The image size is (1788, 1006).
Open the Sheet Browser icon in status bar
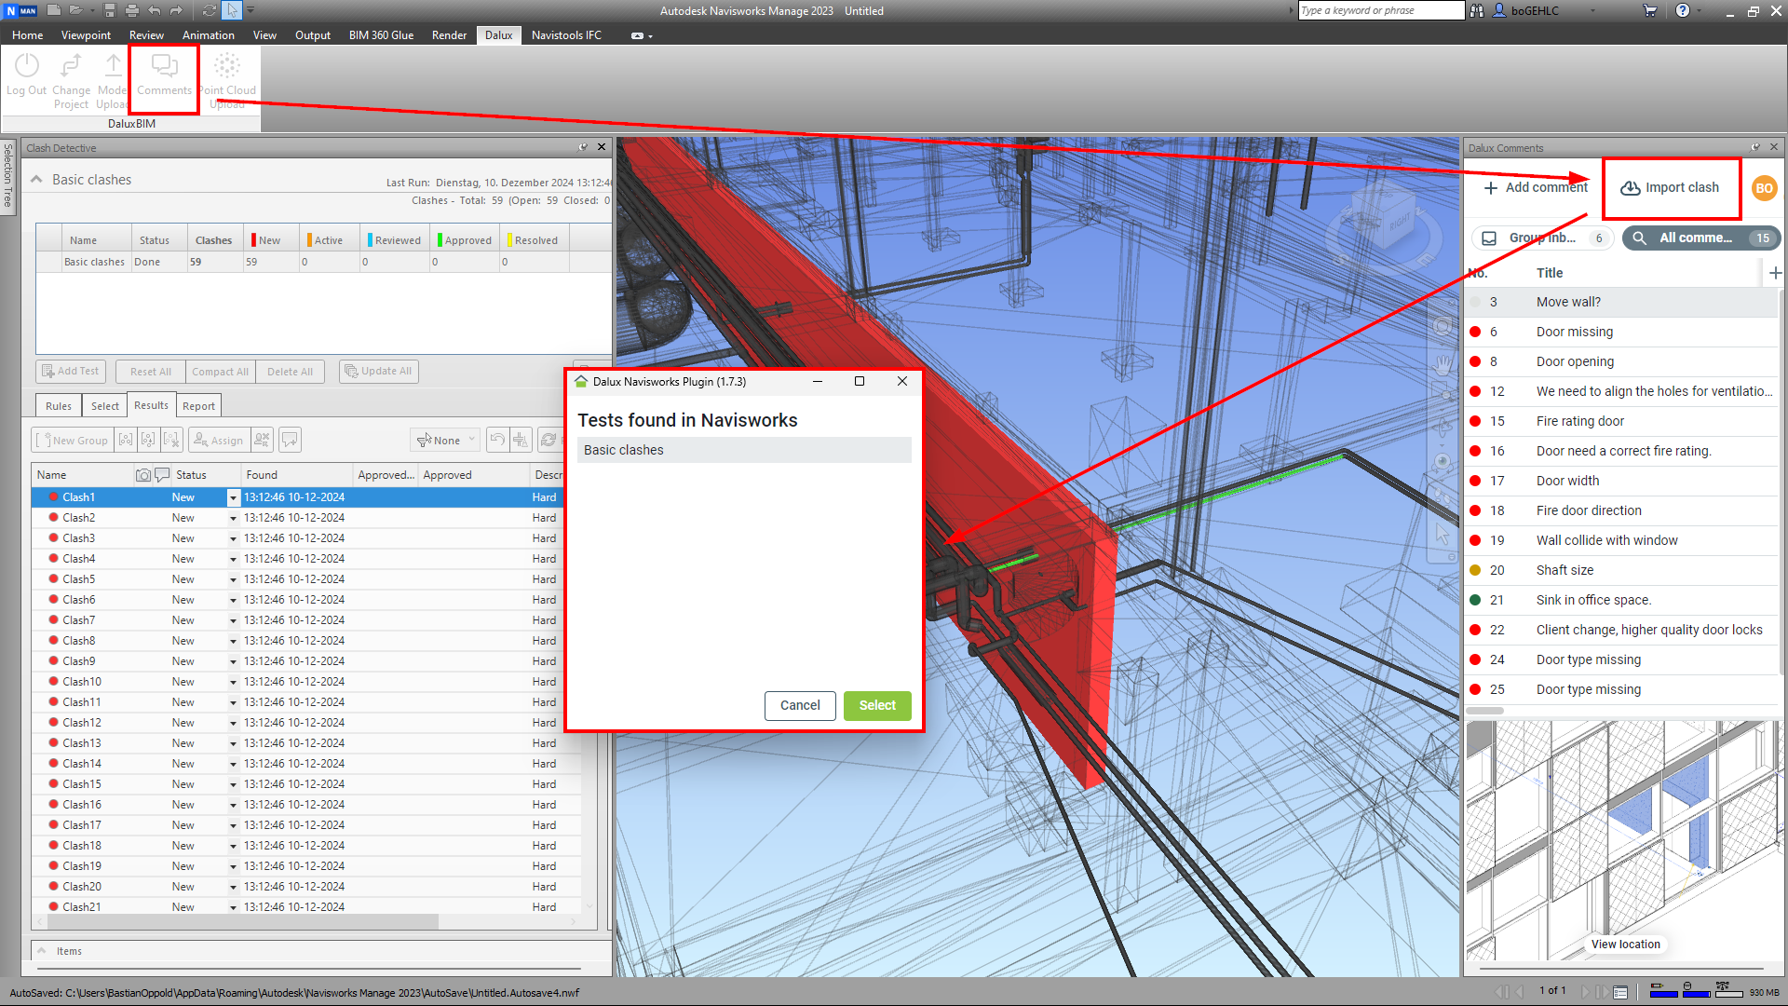pos(1620,992)
